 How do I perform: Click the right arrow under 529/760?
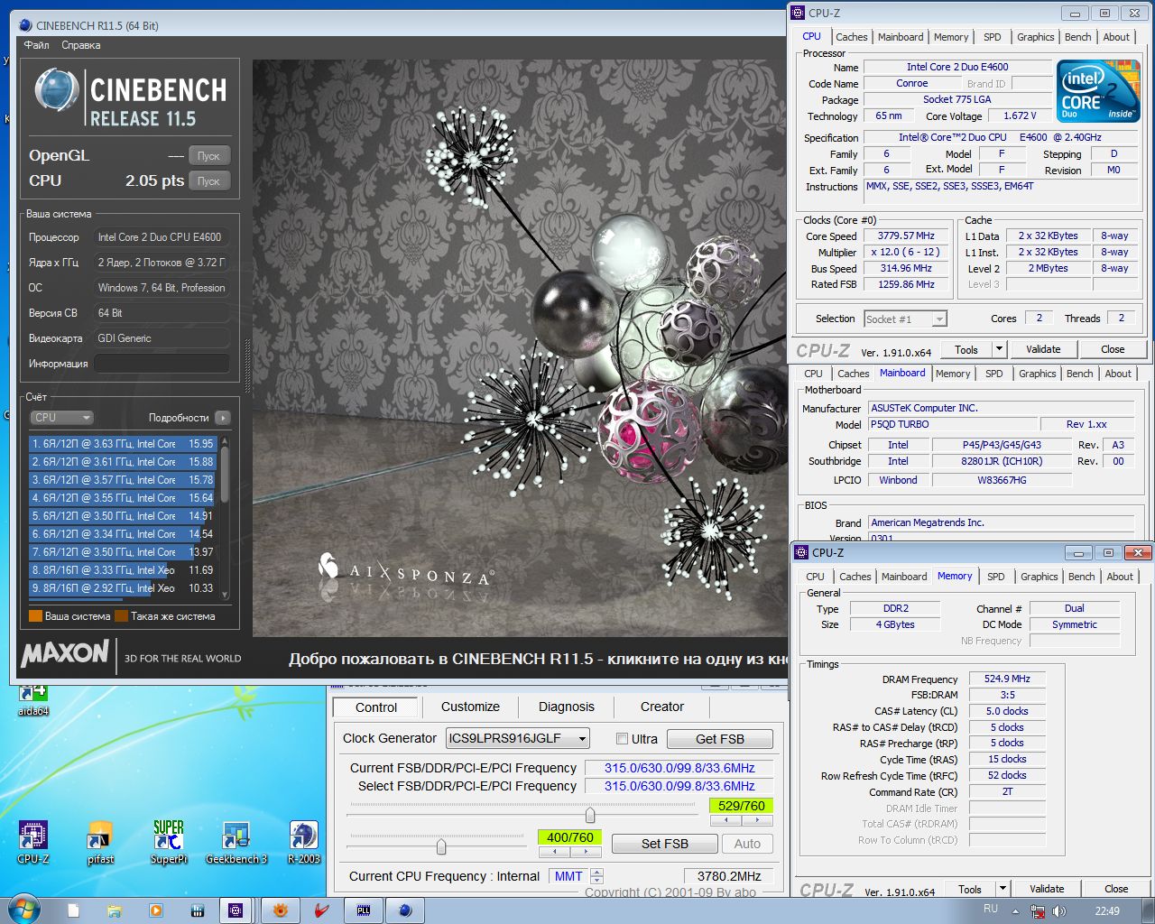pyautogui.click(x=757, y=821)
